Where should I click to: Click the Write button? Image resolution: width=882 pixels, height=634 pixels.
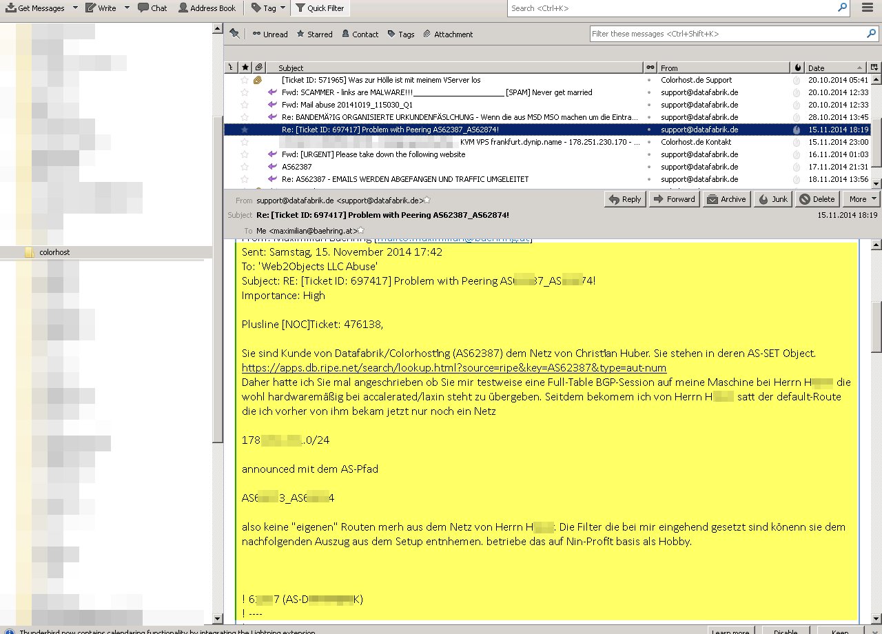(101, 8)
